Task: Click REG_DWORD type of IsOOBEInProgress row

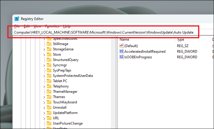Action: pyautogui.click(x=187, y=57)
